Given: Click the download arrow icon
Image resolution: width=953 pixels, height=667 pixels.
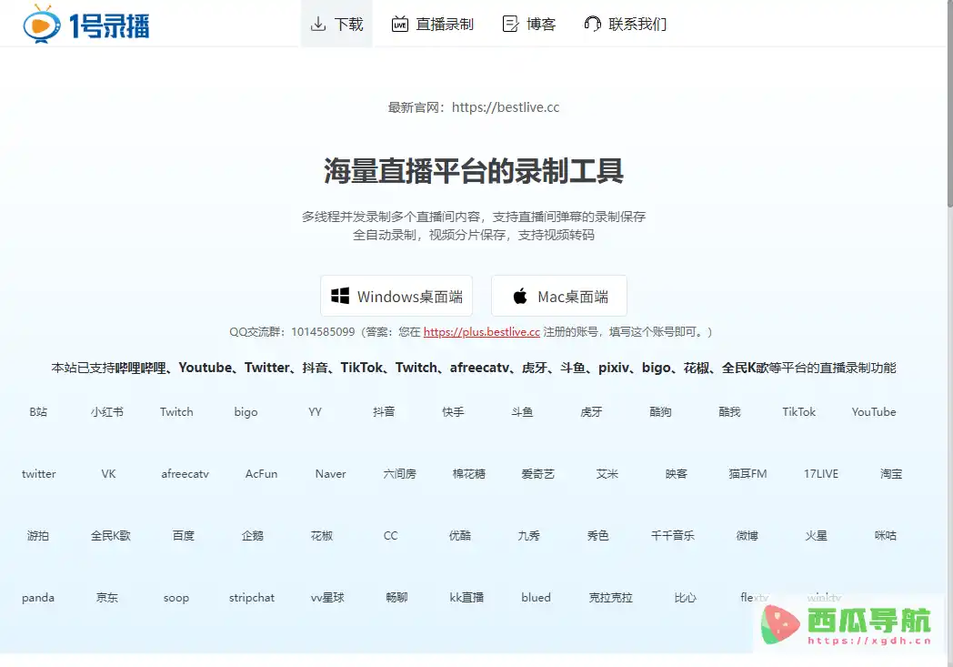Looking at the screenshot, I should pos(318,25).
